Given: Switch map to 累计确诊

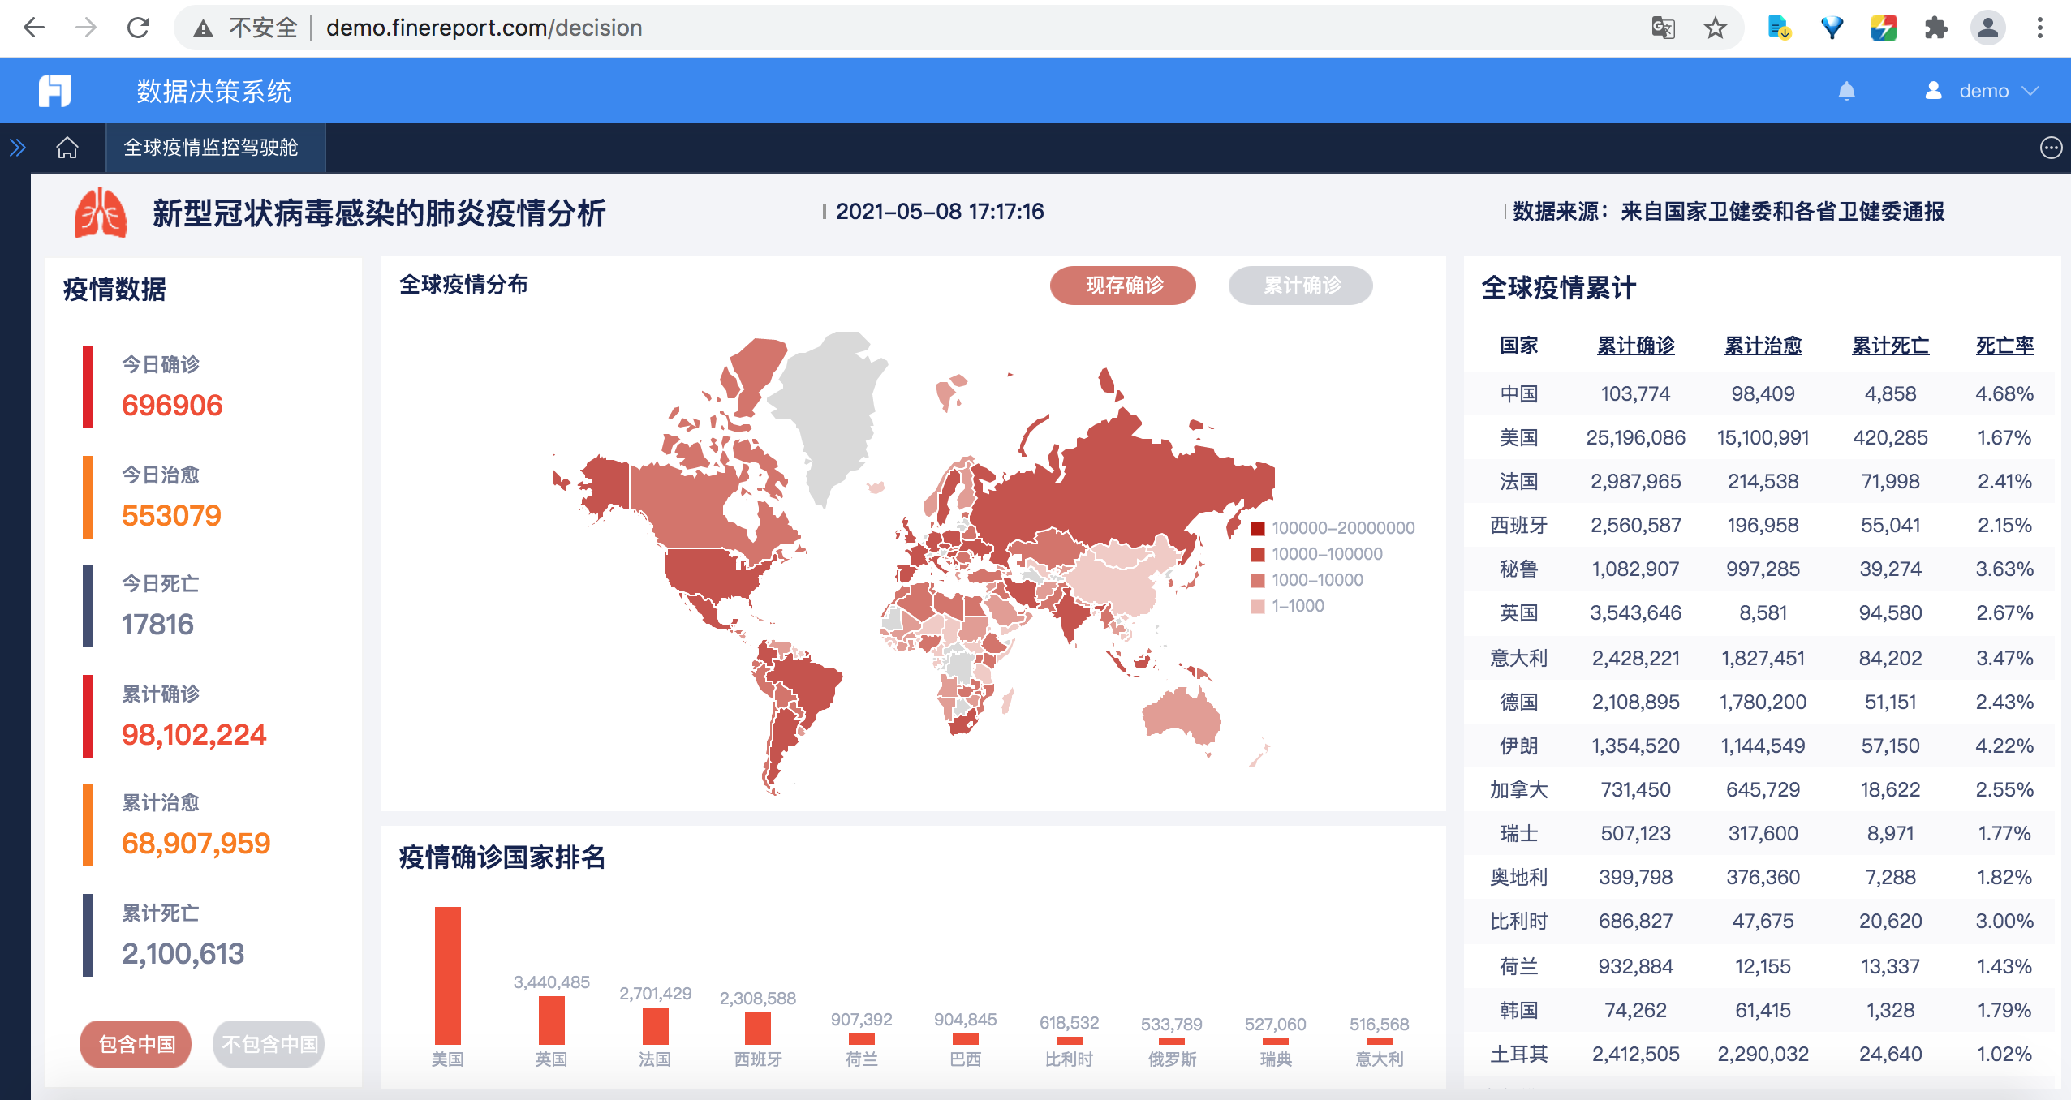Looking at the screenshot, I should point(1300,286).
